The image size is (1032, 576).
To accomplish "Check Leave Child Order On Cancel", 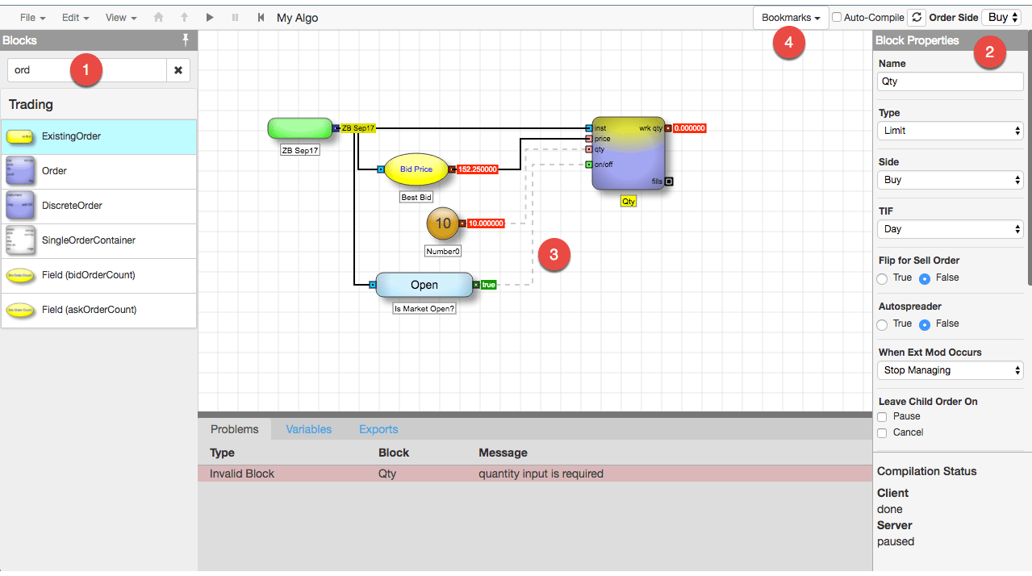I will tap(882, 432).
